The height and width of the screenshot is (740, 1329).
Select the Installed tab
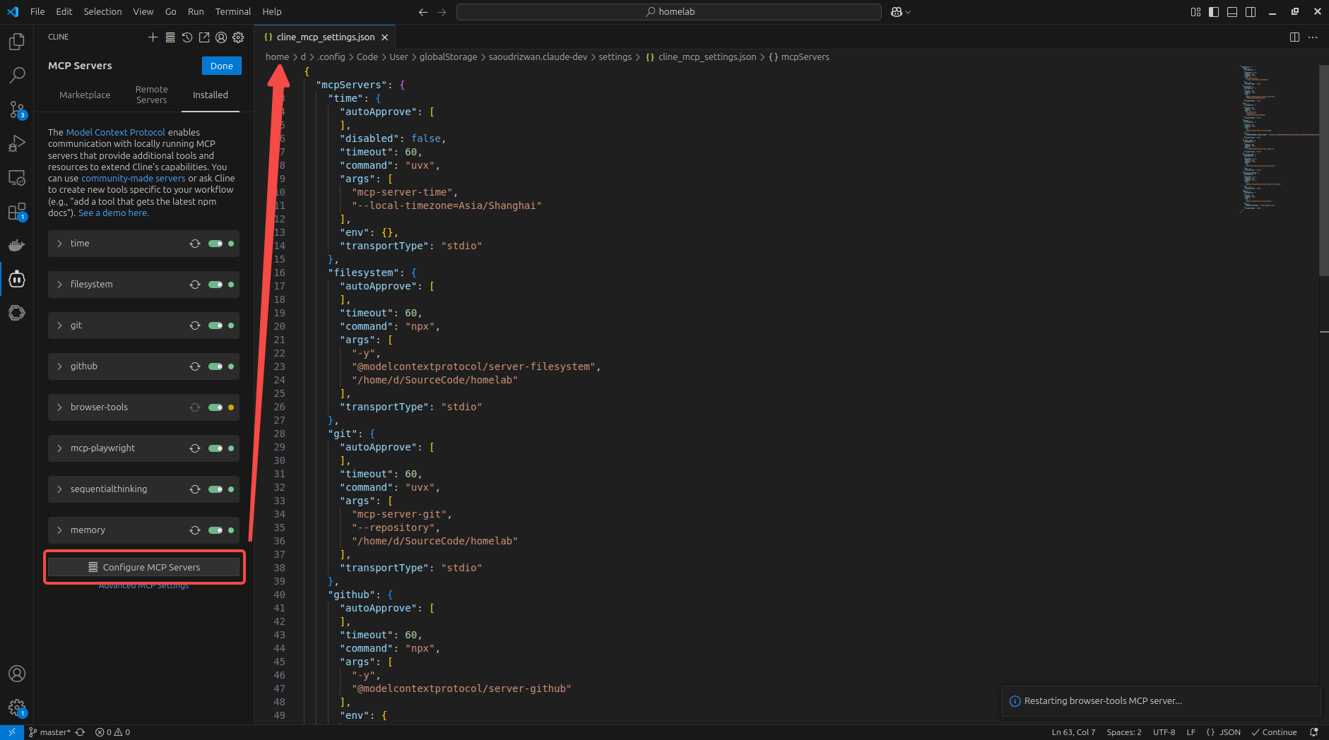coord(211,95)
